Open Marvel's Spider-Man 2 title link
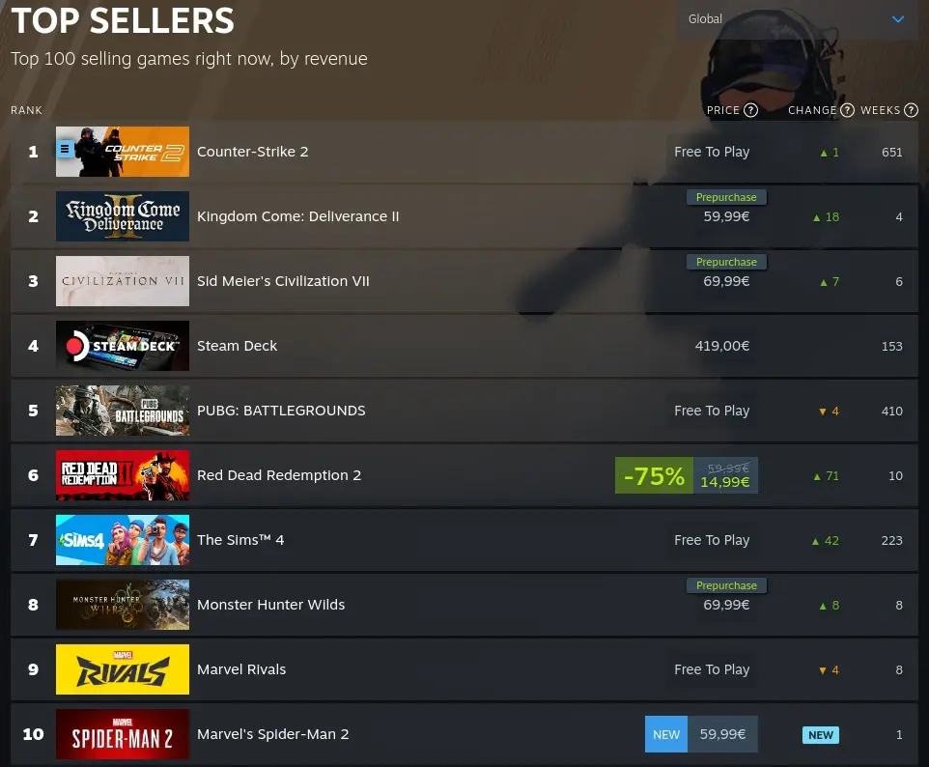 273,734
